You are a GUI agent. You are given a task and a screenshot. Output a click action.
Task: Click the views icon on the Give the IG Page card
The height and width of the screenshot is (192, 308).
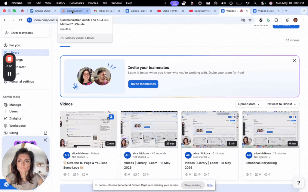tap(65, 175)
